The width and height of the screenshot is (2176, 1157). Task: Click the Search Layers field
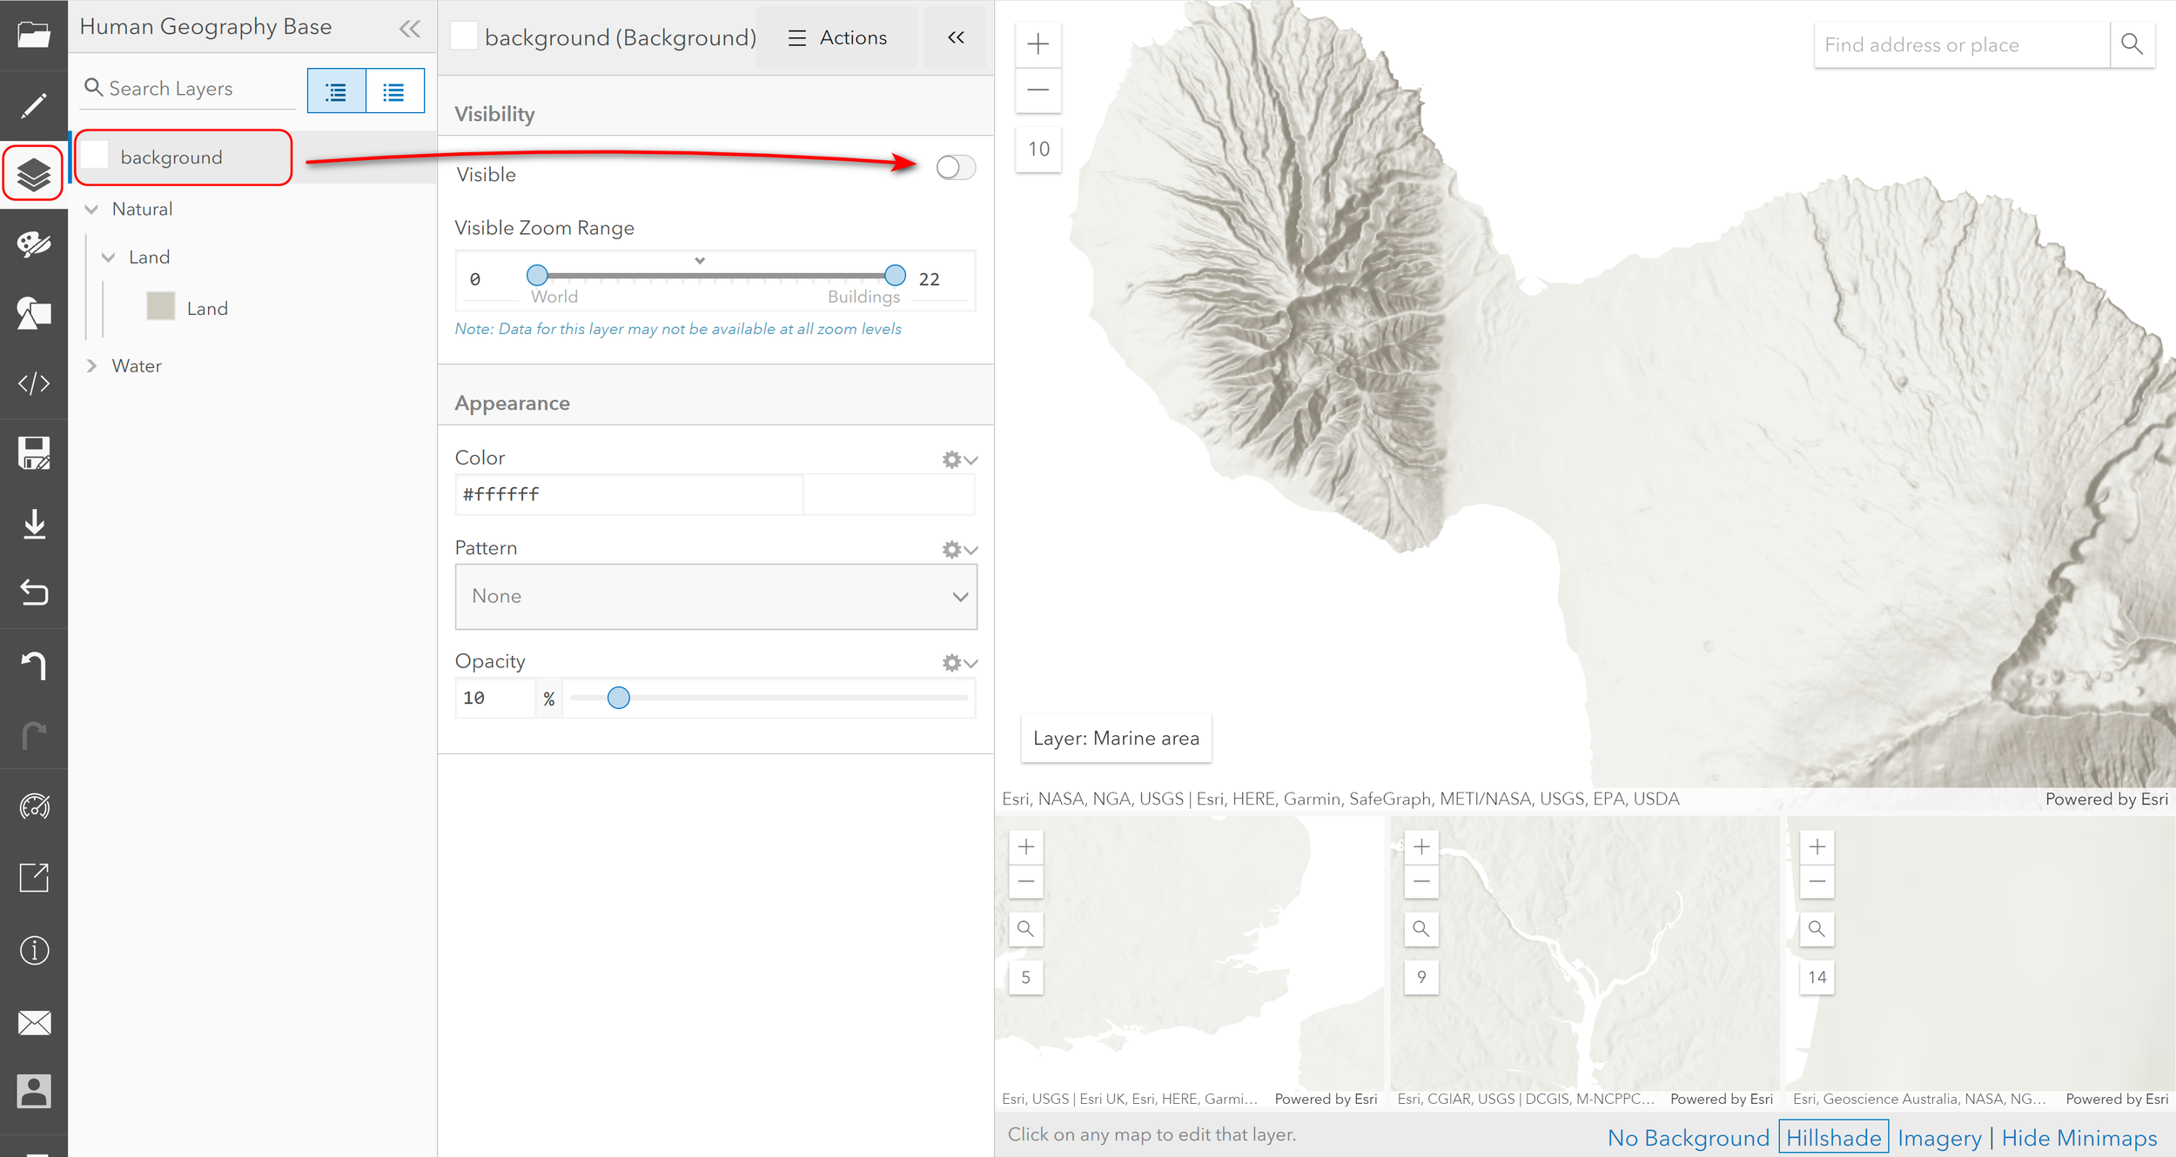coord(188,89)
